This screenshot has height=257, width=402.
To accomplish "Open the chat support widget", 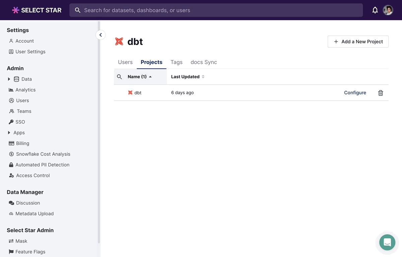I will 387,242.
